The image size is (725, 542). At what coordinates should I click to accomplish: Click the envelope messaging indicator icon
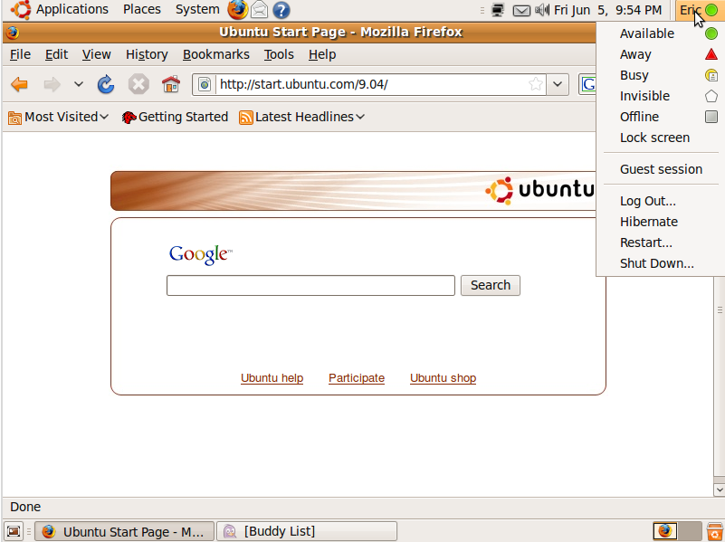(521, 10)
